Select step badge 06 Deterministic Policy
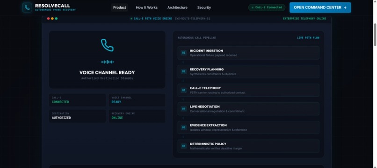 184,146
